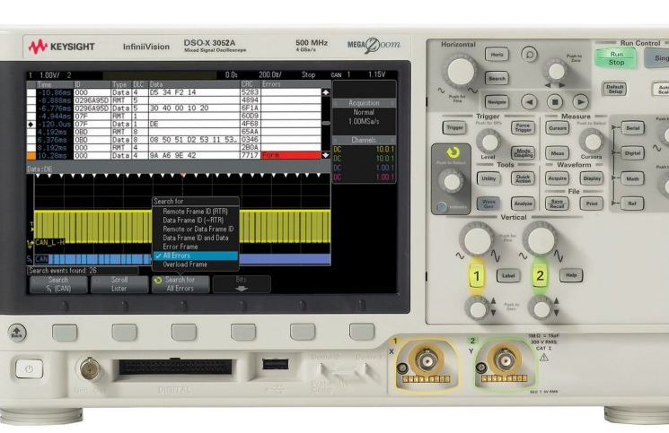Screen dimensions: 669x433
Task: Select the lister scrollbar thumb
Action: (x=326, y=124)
